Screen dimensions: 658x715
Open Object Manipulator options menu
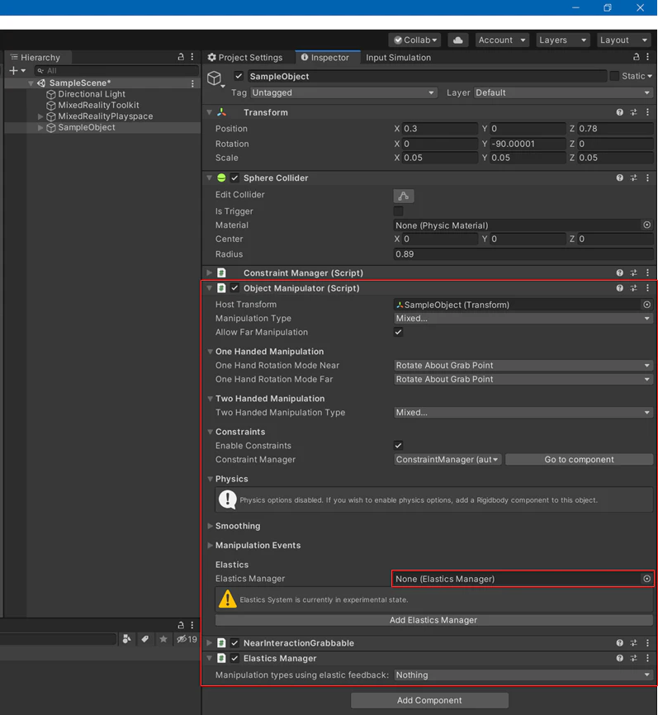point(647,288)
